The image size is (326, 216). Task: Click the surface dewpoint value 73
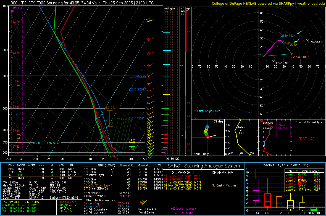tap(109, 156)
